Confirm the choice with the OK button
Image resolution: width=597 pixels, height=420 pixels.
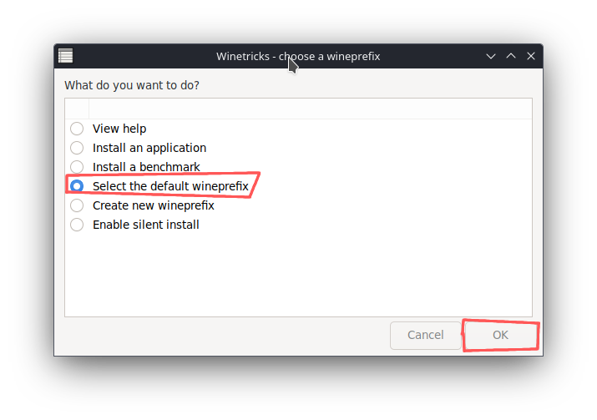click(x=500, y=335)
